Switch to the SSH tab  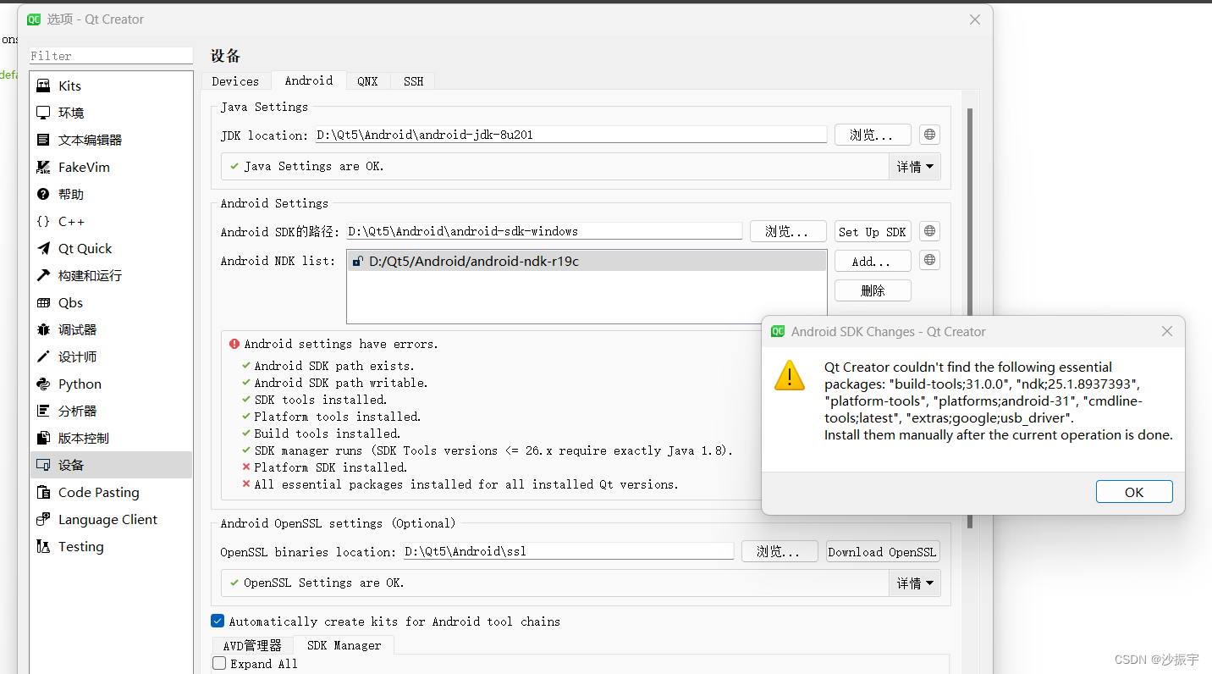coord(413,81)
